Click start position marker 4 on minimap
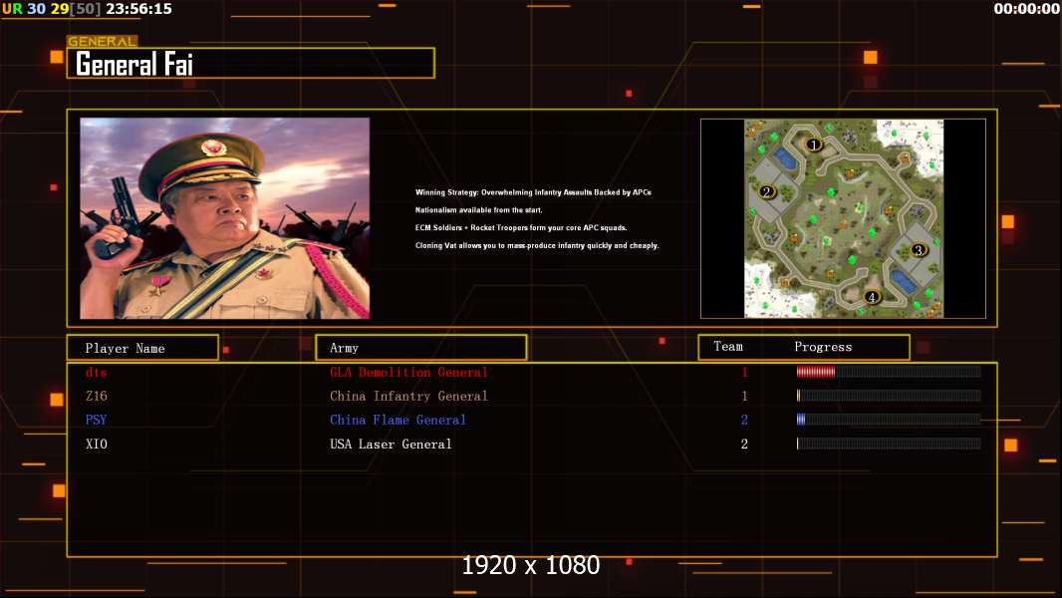 click(x=872, y=297)
